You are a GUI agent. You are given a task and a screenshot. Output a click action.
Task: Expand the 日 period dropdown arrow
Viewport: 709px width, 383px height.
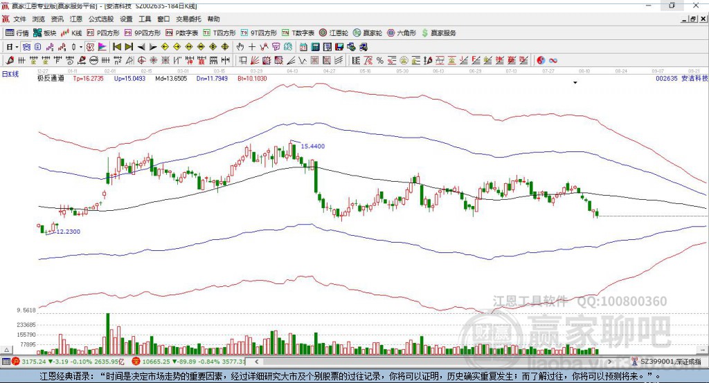17,47
